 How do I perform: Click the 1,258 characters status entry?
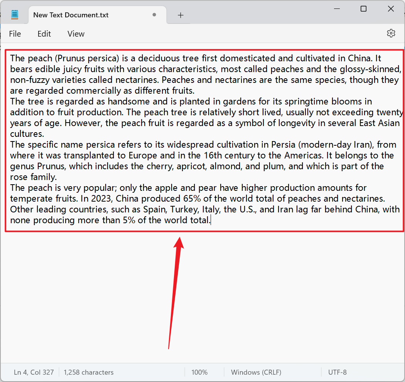89,372
